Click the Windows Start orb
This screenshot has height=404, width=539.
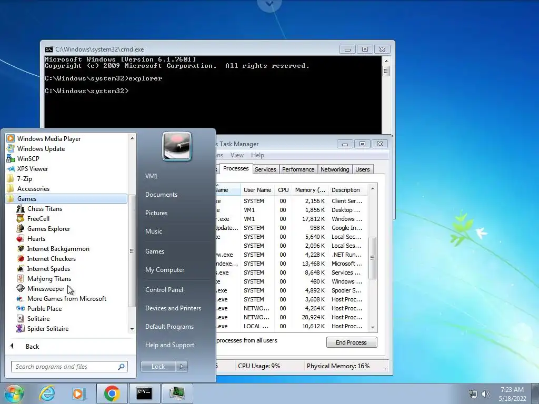14,393
